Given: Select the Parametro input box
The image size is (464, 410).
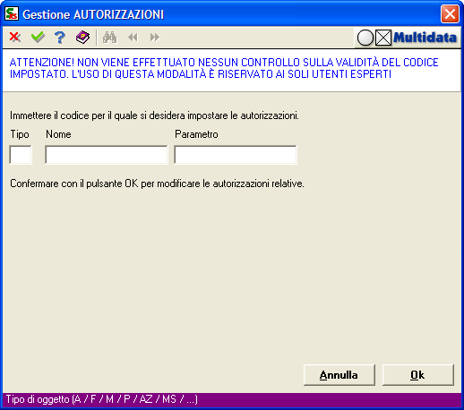Looking at the screenshot, I should coord(236,155).
